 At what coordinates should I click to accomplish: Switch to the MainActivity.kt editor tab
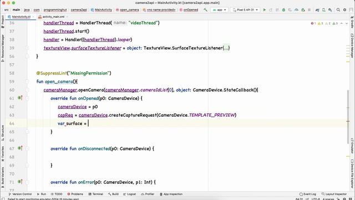point(21,17)
